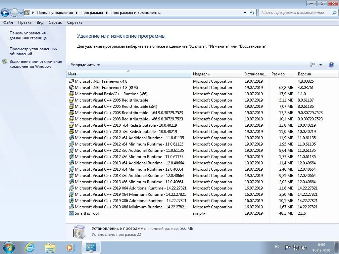Select Visual C++ 2013 x64 Minimum Runtime

point(129,169)
